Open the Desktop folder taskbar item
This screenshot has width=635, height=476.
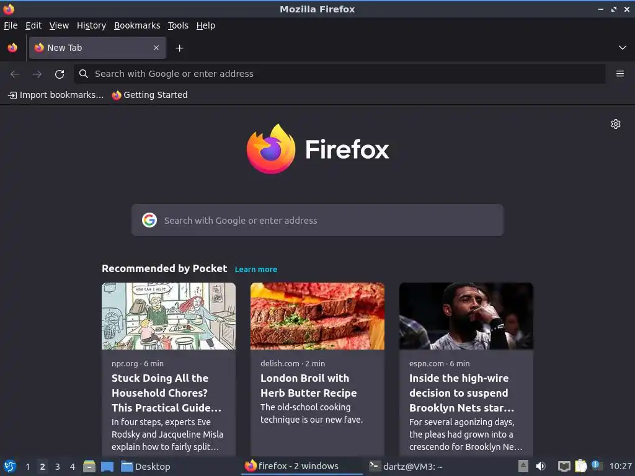(x=146, y=467)
